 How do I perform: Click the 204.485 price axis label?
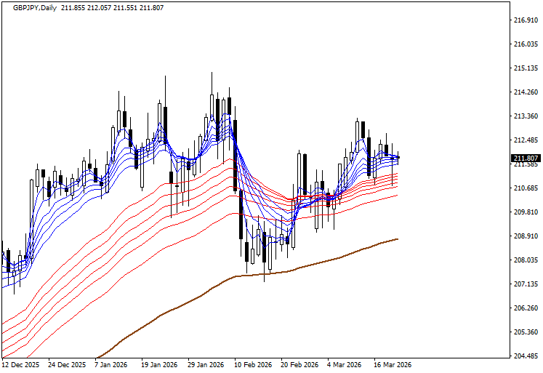coord(525,356)
